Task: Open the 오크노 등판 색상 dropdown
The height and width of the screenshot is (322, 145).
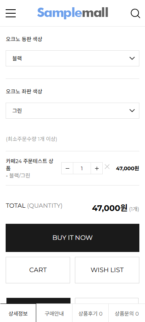Action: pos(72,58)
